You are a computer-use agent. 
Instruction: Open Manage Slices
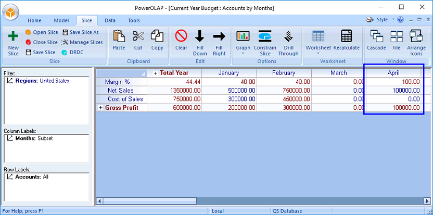pyautogui.click(x=82, y=42)
